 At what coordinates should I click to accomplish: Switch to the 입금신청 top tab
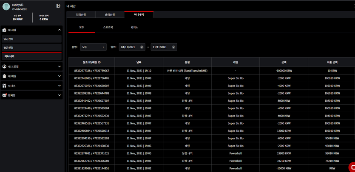[81, 14]
